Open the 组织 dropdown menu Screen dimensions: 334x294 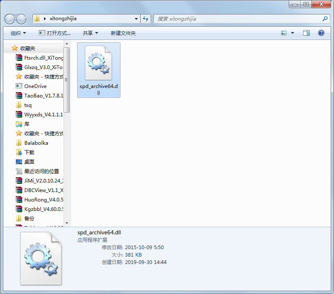18,33
